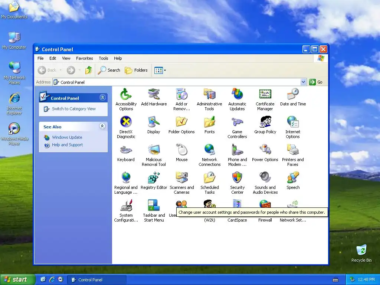Screen dimensions: 380x285
Task: Open Power Options icon
Action: point(265,150)
